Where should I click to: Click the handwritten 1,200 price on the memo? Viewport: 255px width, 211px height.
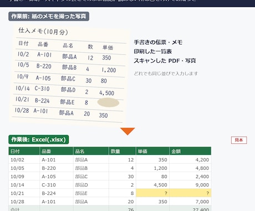[x=109, y=70]
